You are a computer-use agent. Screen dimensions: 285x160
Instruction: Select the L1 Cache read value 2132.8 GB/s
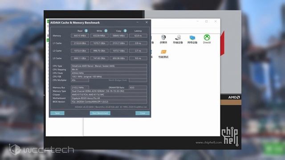coord(80,43)
